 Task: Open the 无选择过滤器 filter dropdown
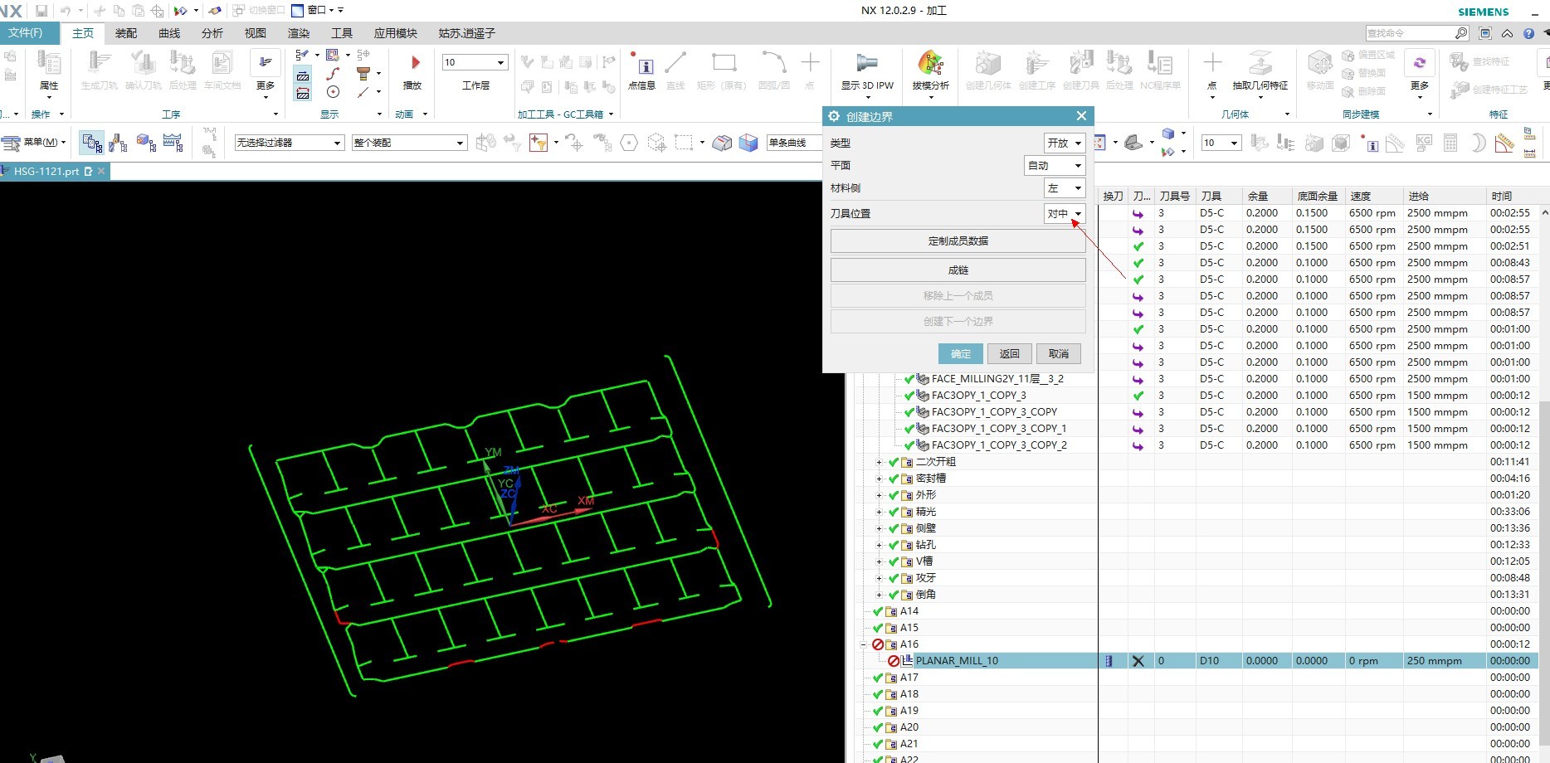[289, 143]
